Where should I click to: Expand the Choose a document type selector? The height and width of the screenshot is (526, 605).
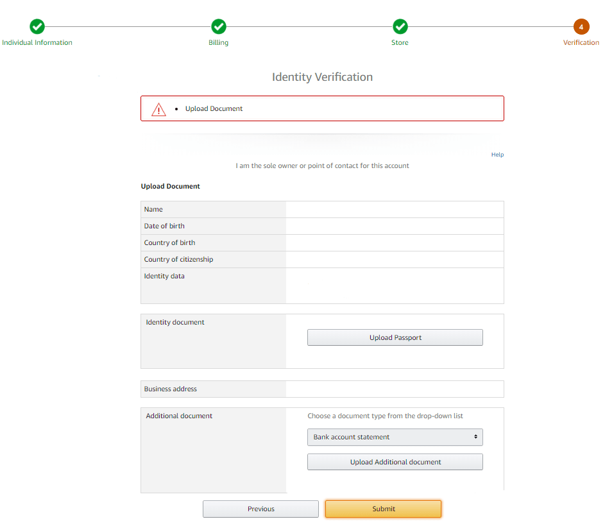tap(395, 437)
